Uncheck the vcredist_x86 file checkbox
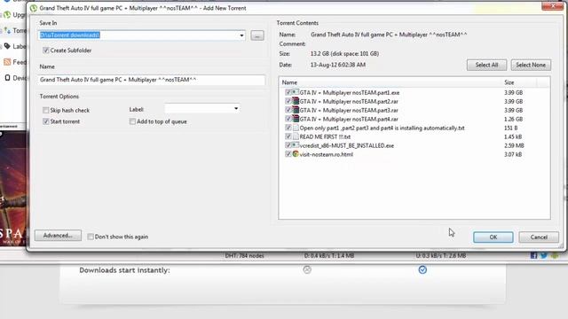This screenshot has width=568, height=319. point(288,145)
